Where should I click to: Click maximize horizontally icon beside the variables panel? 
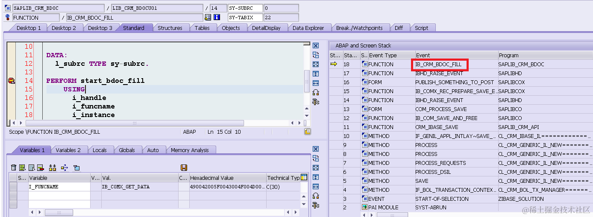click(x=316, y=187)
